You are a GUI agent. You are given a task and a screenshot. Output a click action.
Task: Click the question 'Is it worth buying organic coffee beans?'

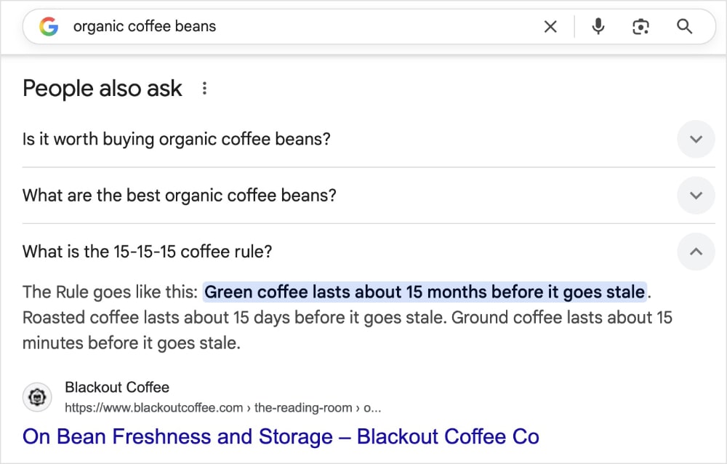pos(176,139)
